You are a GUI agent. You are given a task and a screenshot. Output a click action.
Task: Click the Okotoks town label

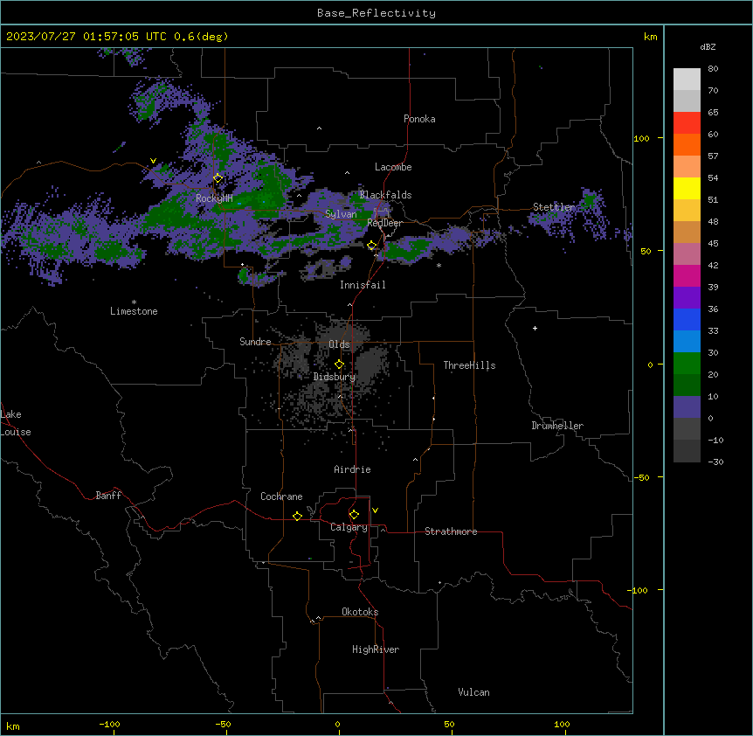click(x=360, y=612)
